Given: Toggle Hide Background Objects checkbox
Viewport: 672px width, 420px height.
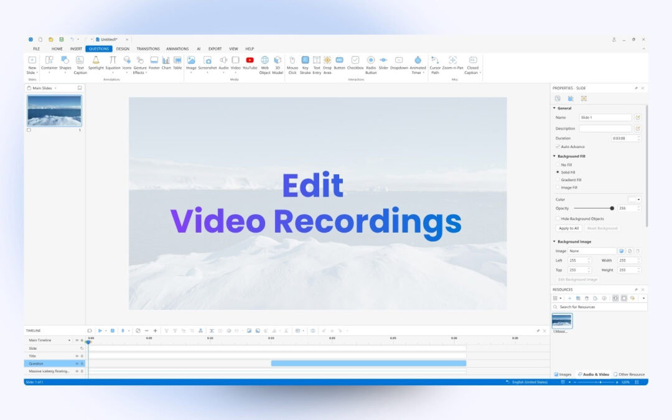Looking at the screenshot, I should pyautogui.click(x=558, y=218).
